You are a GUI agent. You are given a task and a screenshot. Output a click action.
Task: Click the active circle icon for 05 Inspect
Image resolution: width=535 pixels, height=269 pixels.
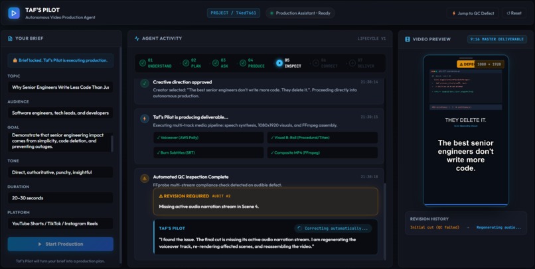tap(279, 63)
